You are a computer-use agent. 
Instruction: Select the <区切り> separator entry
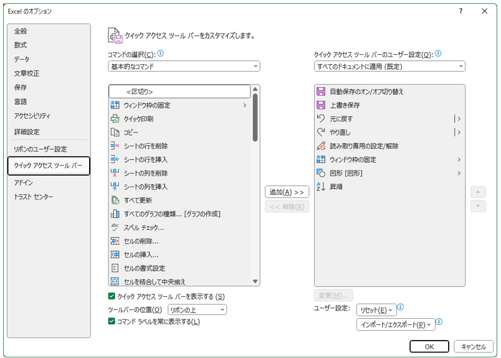(179, 92)
